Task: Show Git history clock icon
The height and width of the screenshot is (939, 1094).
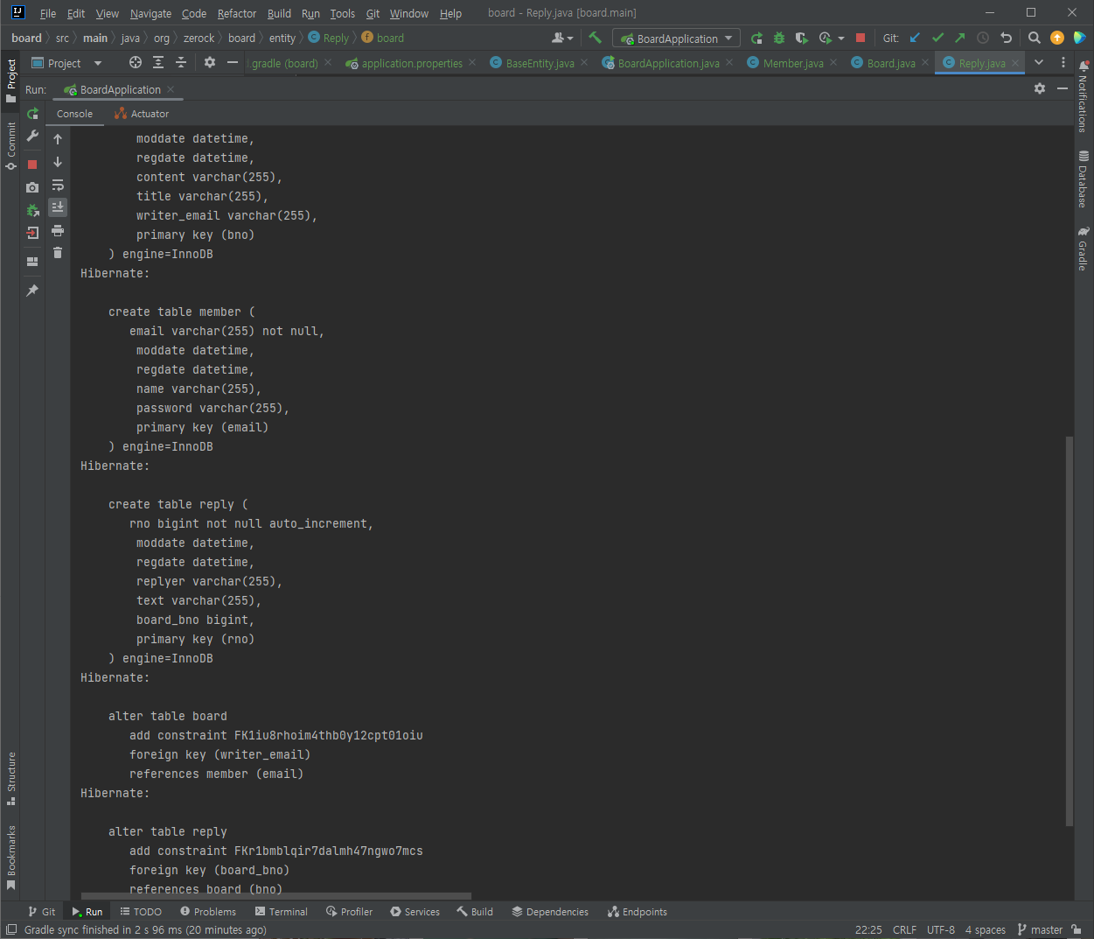Action: (983, 38)
